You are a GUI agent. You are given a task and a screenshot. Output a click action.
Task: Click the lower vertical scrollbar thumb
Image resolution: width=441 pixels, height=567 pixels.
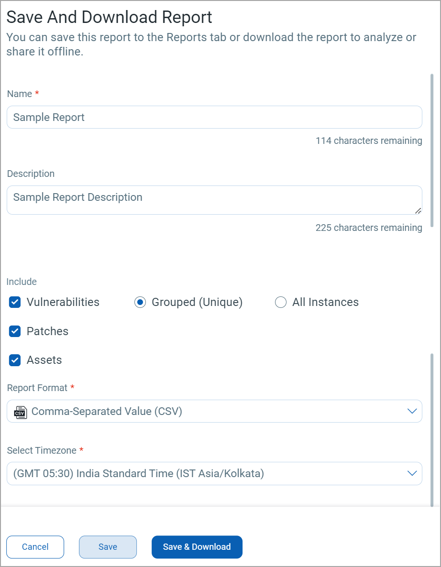point(432,429)
